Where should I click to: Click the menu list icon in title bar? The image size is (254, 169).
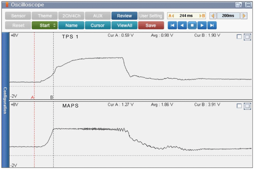pos(248,5)
